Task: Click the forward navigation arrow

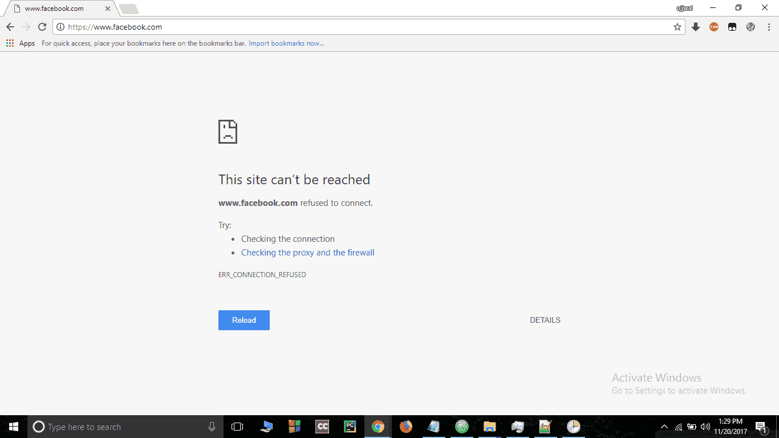Action: tap(26, 27)
